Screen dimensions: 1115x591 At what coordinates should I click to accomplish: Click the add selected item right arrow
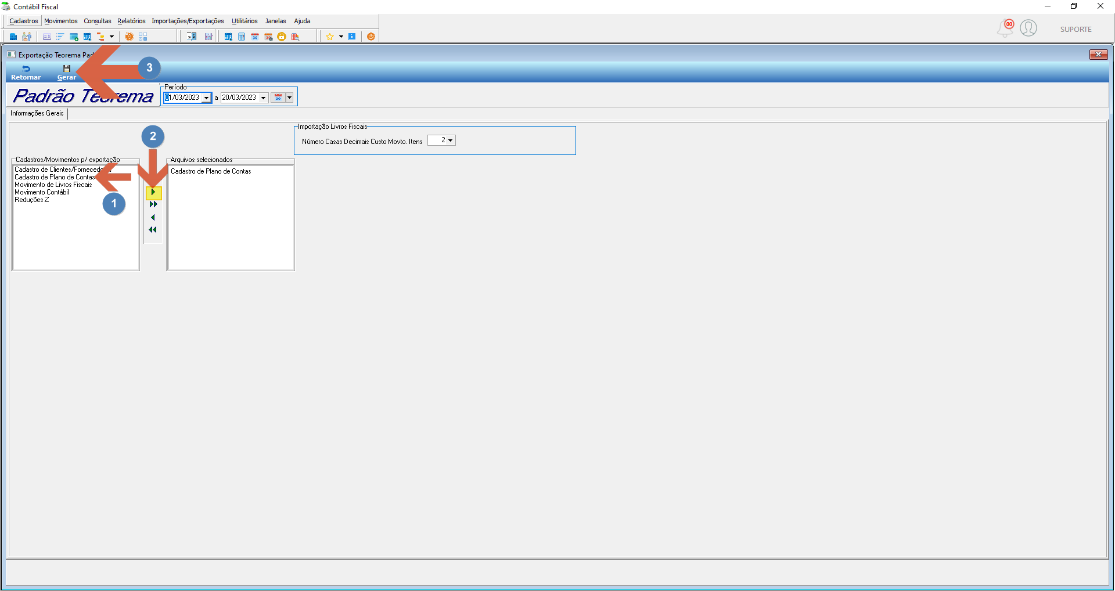click(153, 192)
